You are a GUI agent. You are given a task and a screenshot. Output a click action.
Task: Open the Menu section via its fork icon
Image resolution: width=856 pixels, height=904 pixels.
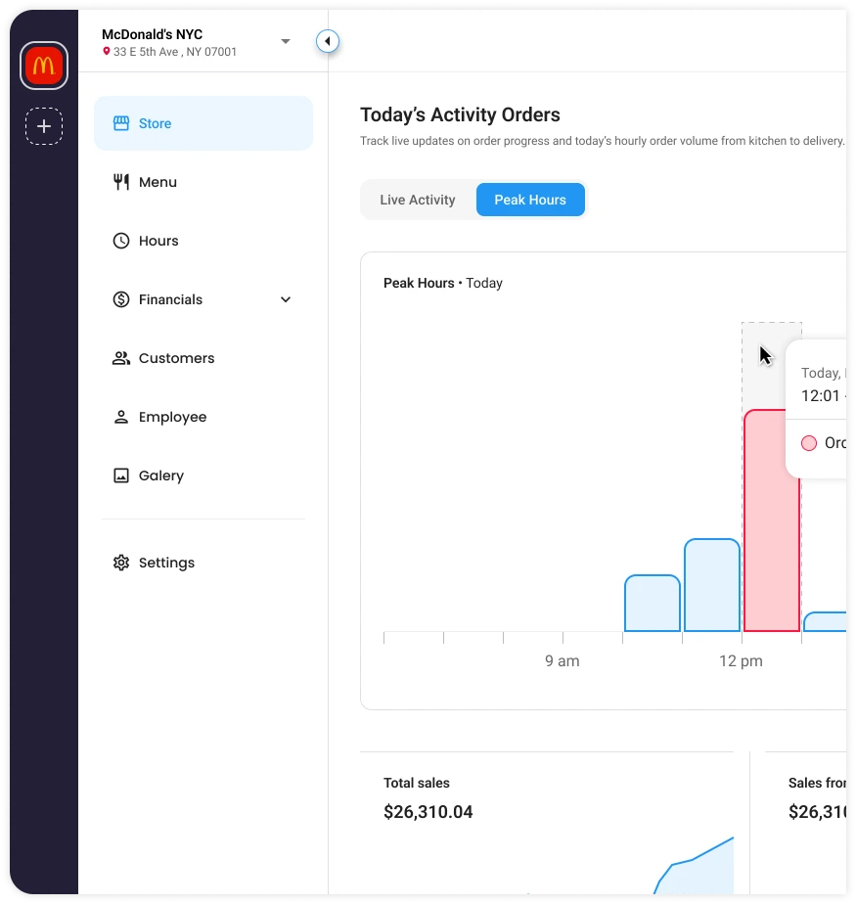(121, 182)
